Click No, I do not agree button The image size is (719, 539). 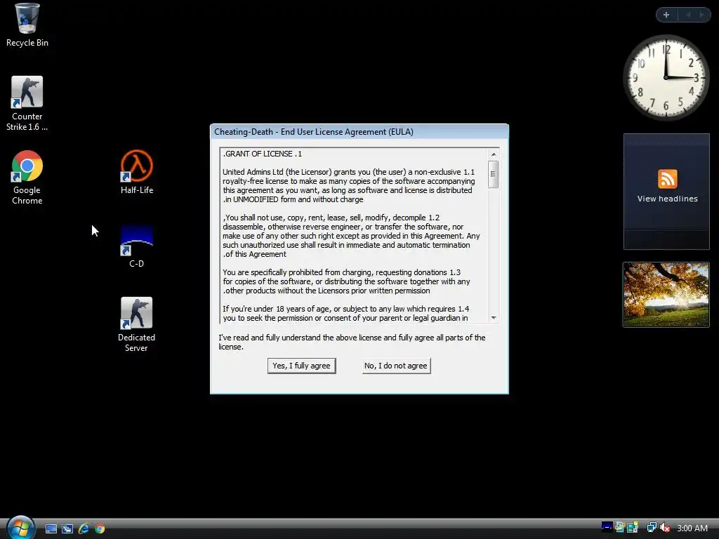pyautogui.click(x=396, y=366)
